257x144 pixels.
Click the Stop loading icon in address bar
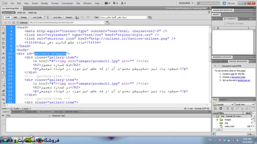coord(13,22)
